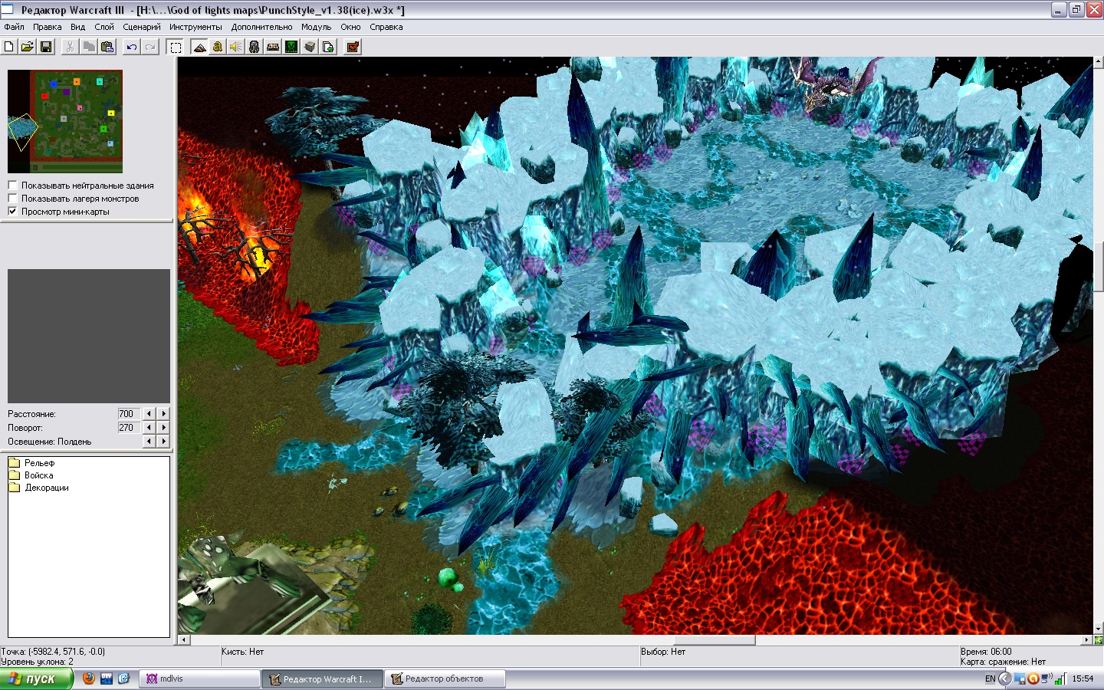Screen dimensions: 1104x690
Task: Open the Object Manager cube icon
Action: pos(310,47)
